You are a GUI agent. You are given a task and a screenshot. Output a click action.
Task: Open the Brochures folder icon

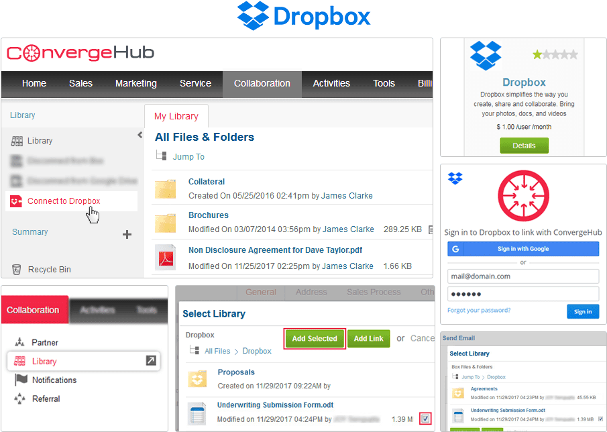165,223
